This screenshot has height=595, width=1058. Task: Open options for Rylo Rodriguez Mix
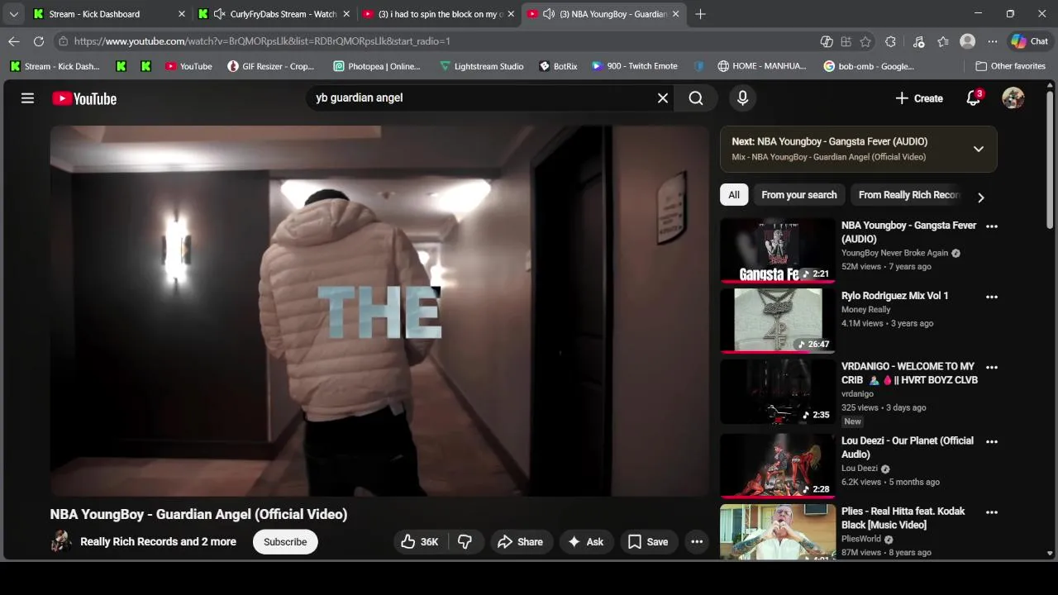click(x=992, y=297)
